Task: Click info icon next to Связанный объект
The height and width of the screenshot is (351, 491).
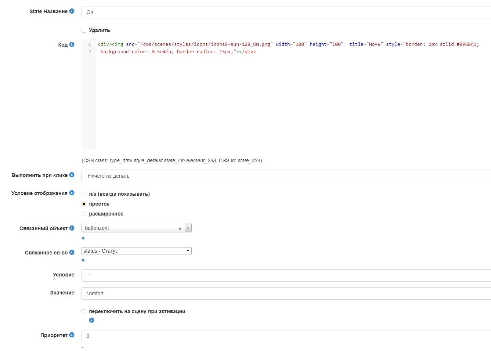Action: coord(72,228)
